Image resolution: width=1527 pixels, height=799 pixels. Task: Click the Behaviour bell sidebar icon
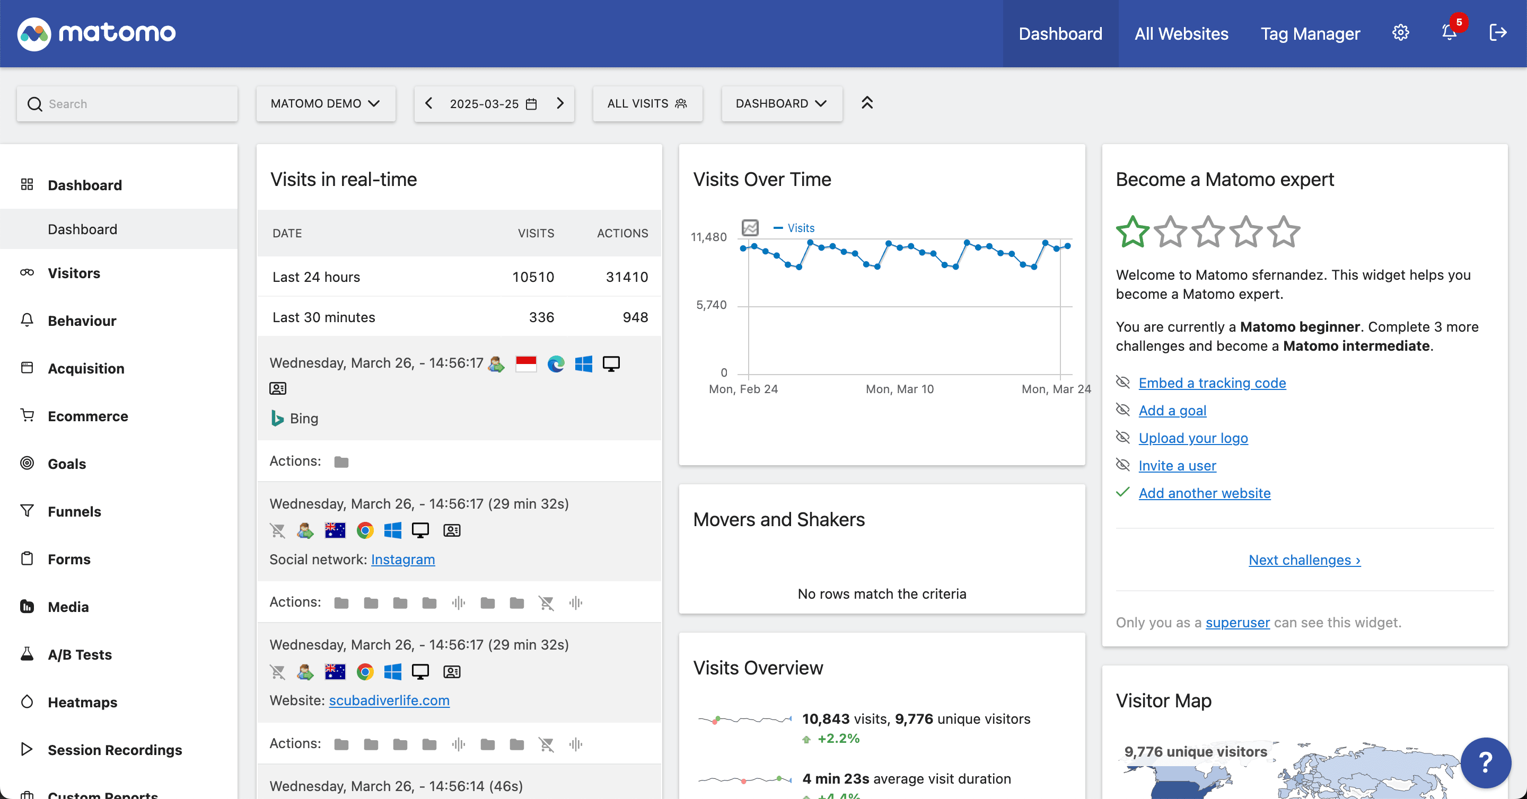click(x=27, y=321)
